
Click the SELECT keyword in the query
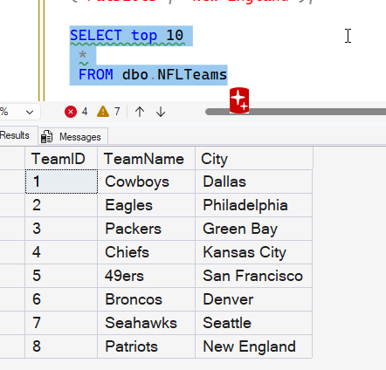tap(96, 36)
